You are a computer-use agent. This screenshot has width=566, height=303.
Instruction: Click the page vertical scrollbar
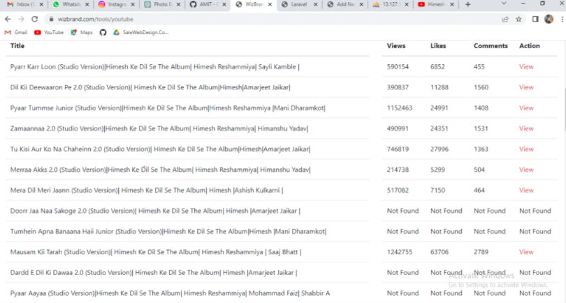564,108
